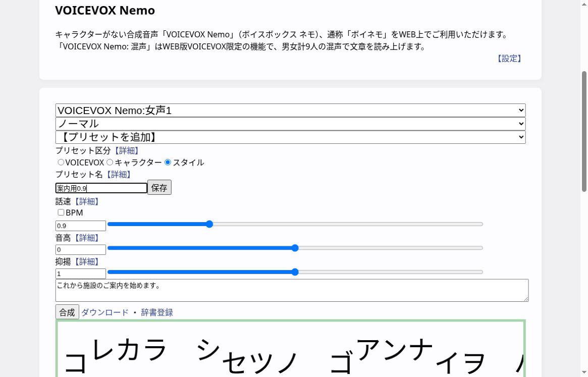Click the 音高 value field showing 0
This screenshot has height=377, width=588.
tap(81, 249)
